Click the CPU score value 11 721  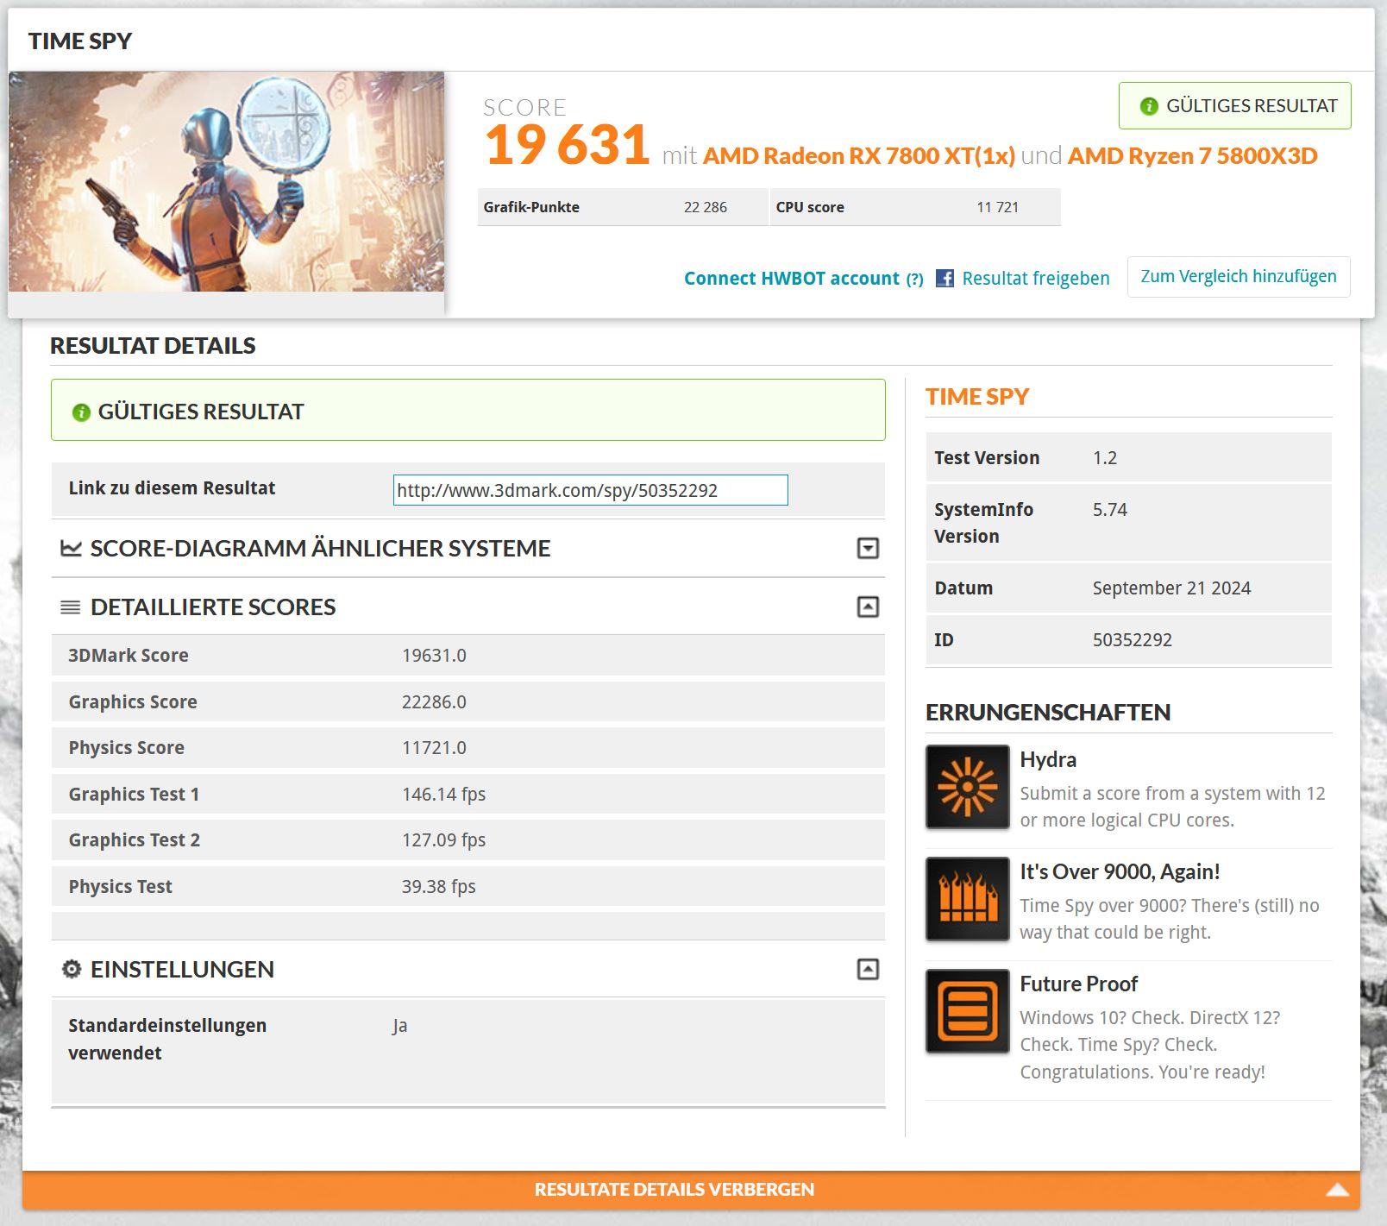click(997, 207)
